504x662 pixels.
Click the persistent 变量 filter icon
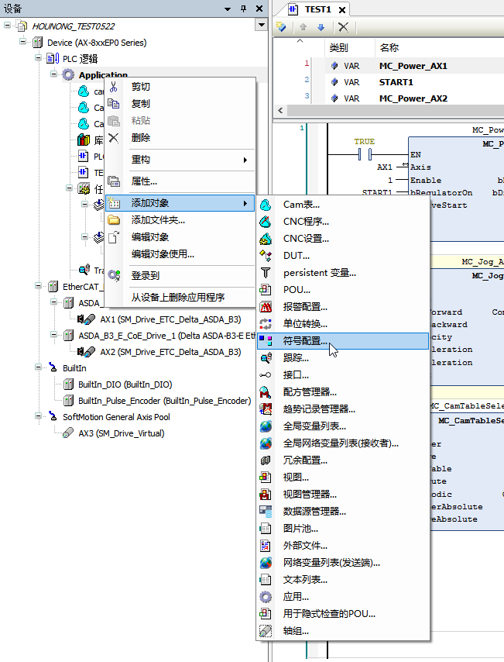point(266,273)
